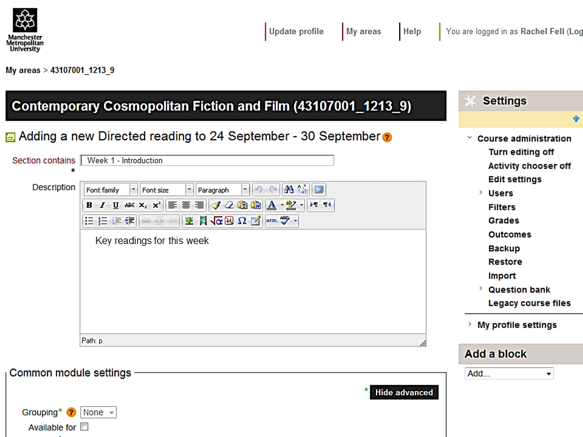Tick the Available for checkbox
The image size is (583, 437).
coord(84,427)
